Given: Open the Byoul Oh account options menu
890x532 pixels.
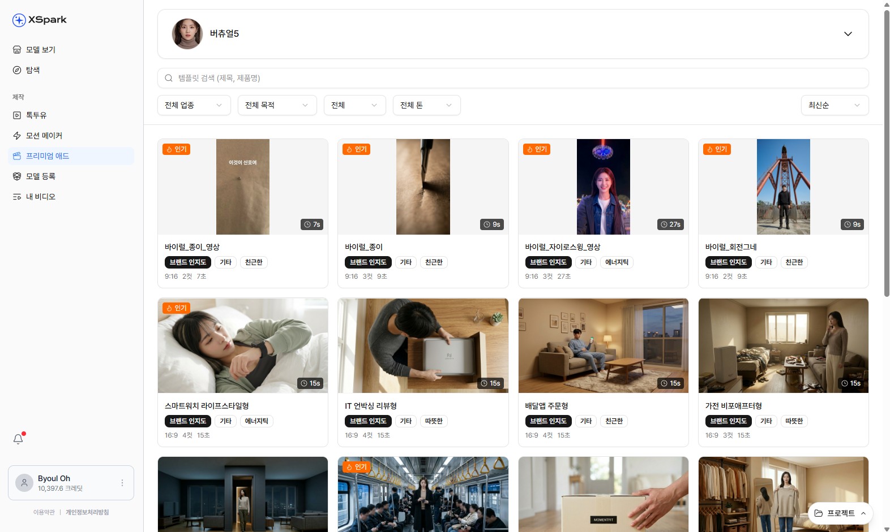Looking at the screenshot, I should point(122,483).
